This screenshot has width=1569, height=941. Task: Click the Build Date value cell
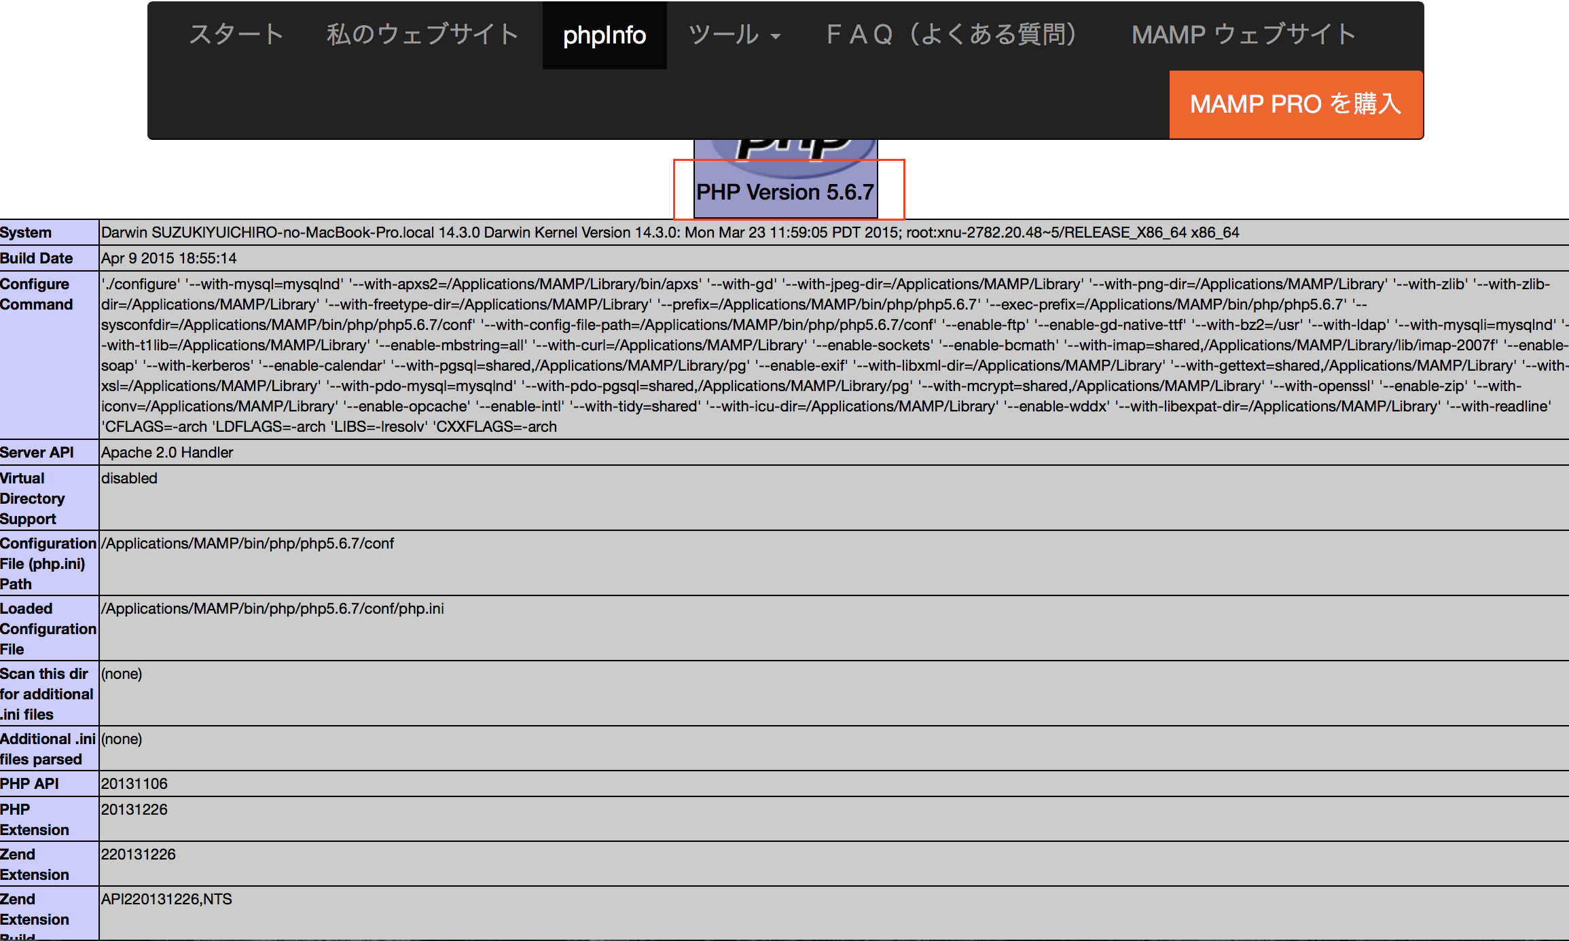(x=168, y=258)
